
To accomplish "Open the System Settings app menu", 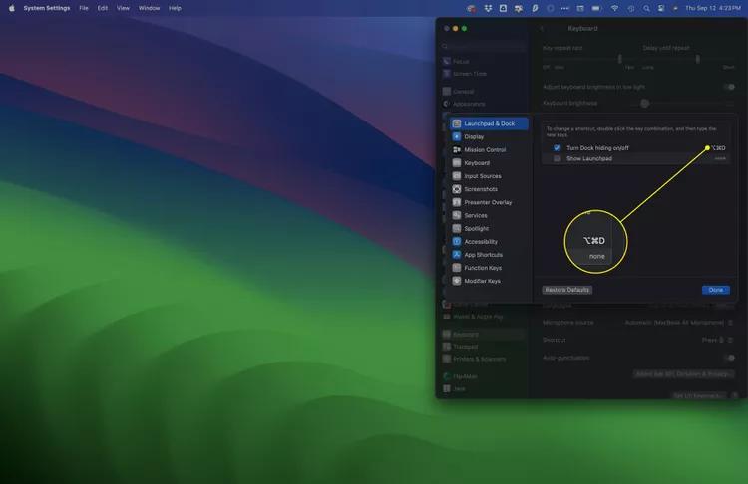I will [47, 8].
